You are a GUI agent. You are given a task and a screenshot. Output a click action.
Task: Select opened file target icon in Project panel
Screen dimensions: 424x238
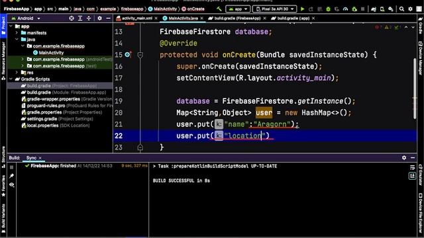coord(72,18)
